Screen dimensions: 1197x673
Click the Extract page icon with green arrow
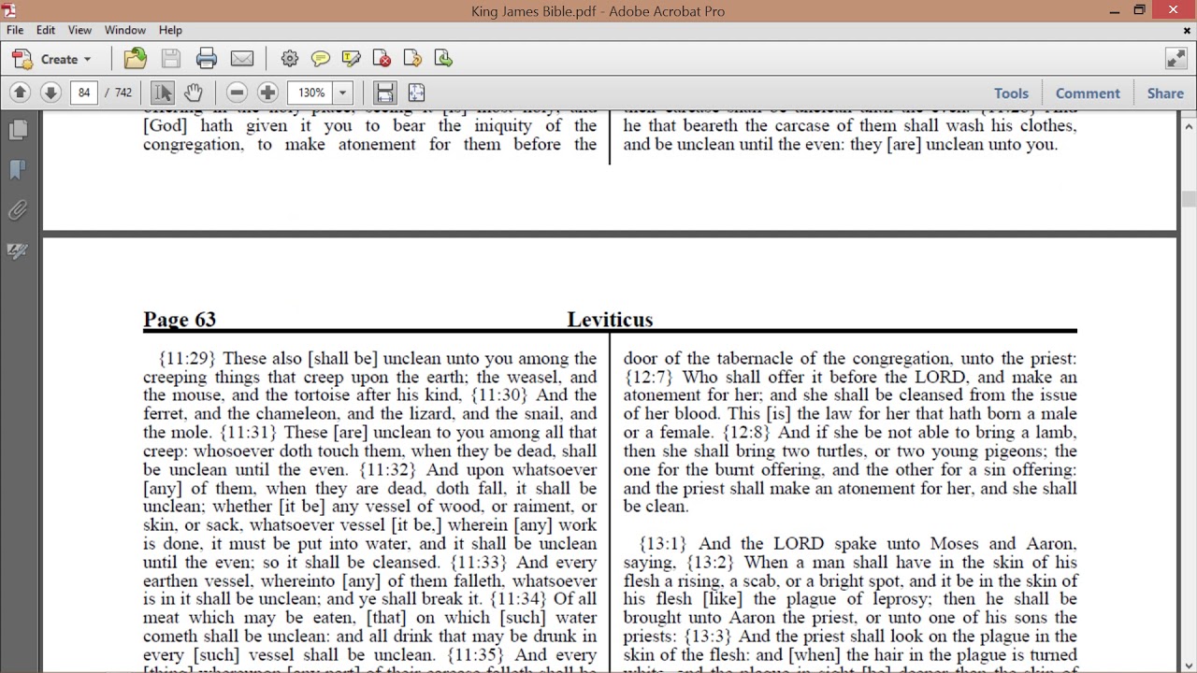pyautogui.click(x=444, y=59)
